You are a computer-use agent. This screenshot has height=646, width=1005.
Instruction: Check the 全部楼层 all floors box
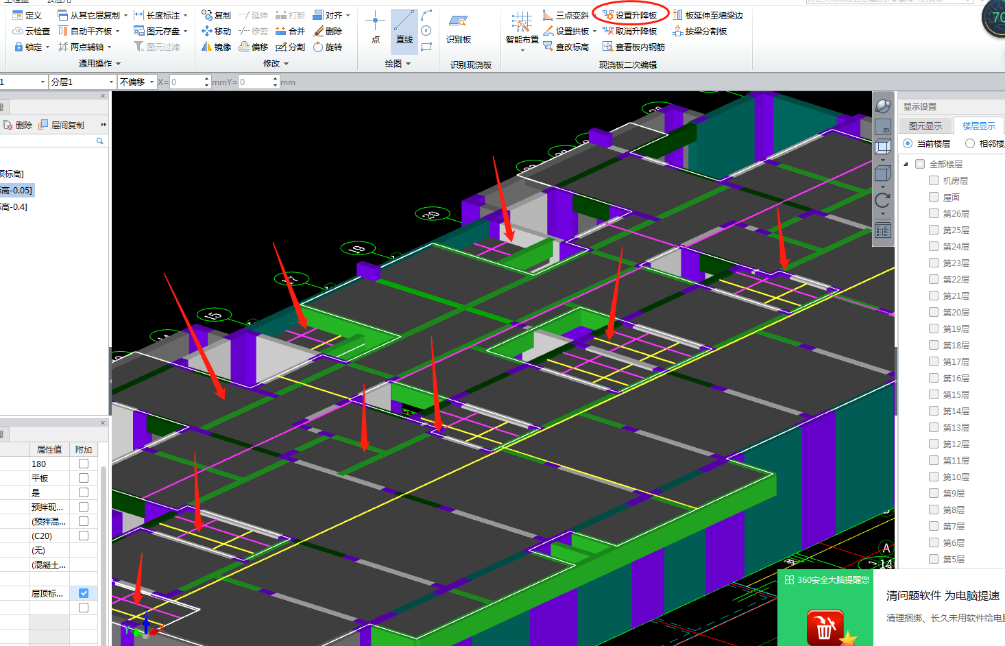point(920,164)
